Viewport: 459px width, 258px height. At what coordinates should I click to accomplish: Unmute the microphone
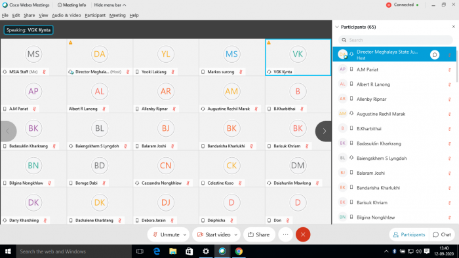pyautogui.click(x=167, y=234)
